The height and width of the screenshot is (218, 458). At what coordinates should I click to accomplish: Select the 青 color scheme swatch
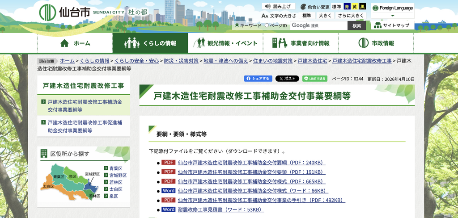[347, 6]
